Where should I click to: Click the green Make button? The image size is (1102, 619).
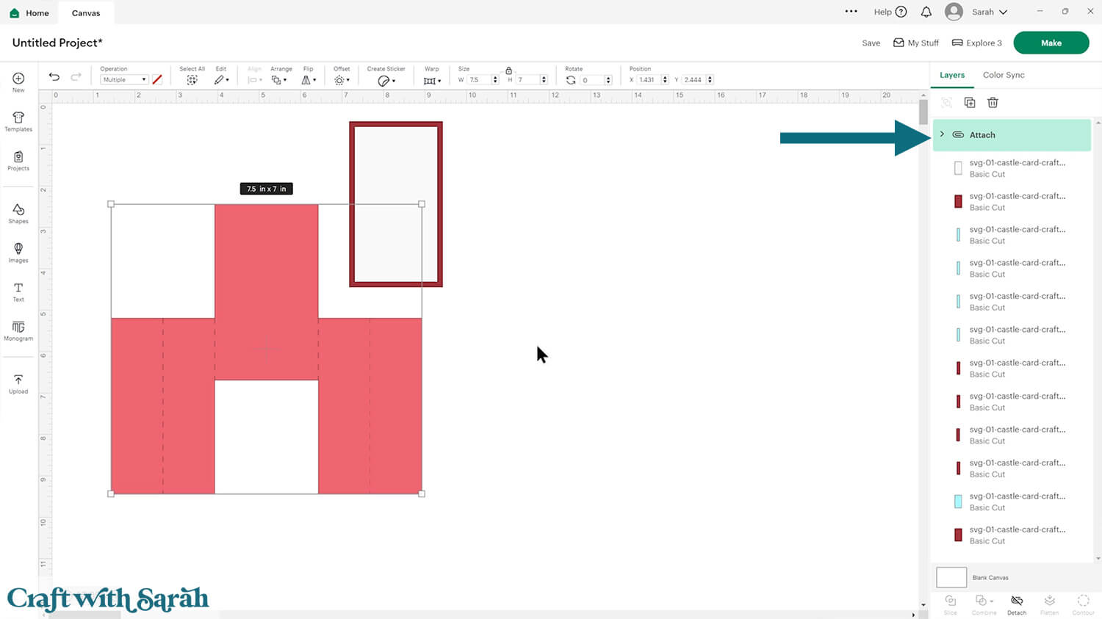pyautogui.click(x=1051, y=43)
